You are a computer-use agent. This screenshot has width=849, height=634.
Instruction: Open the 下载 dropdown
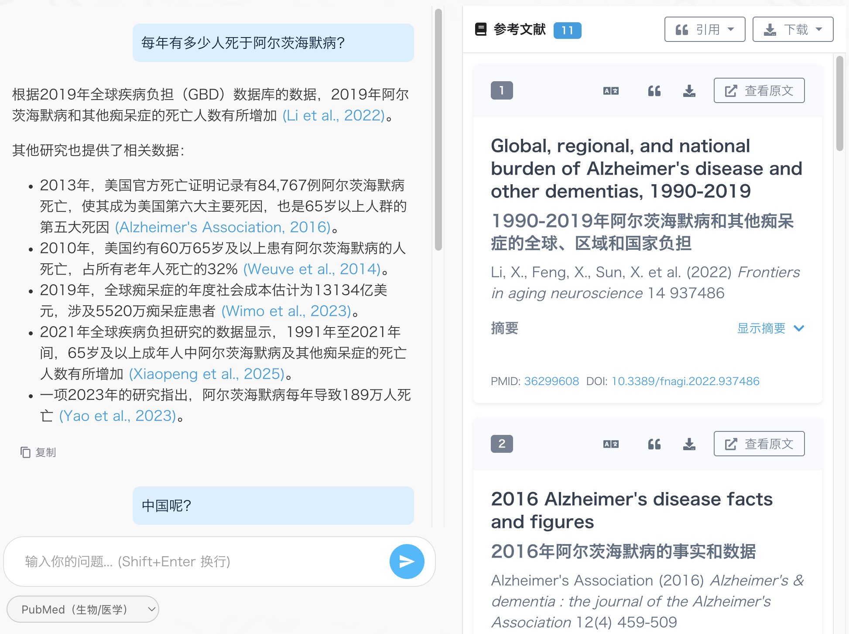(x=792, y=29)
